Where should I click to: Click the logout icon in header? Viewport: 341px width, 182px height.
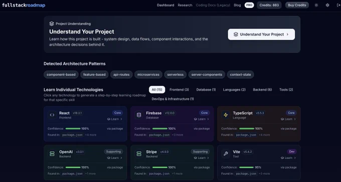pos(338,5)
